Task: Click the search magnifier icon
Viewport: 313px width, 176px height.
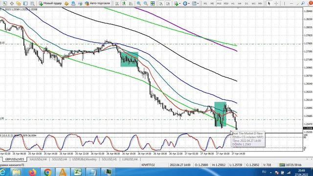Action: [303, 3]
